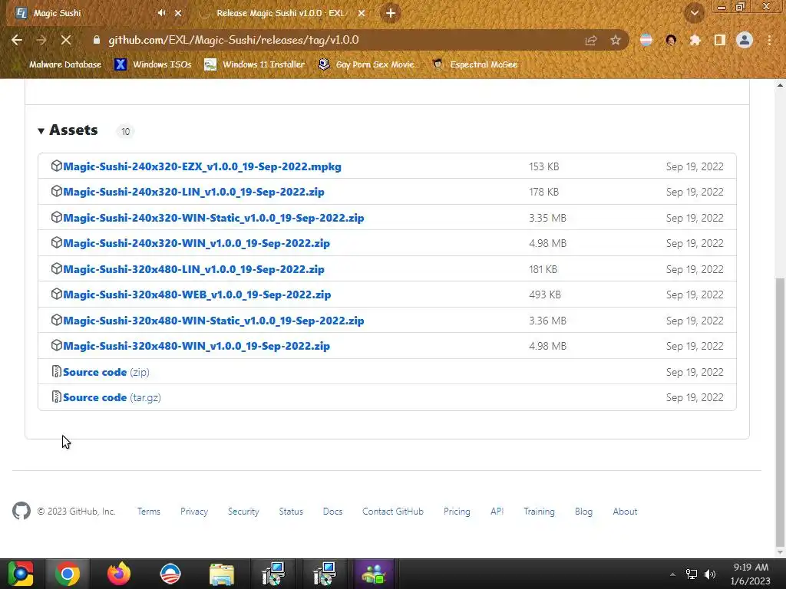Share this page icon in address bar

point(591,40)
